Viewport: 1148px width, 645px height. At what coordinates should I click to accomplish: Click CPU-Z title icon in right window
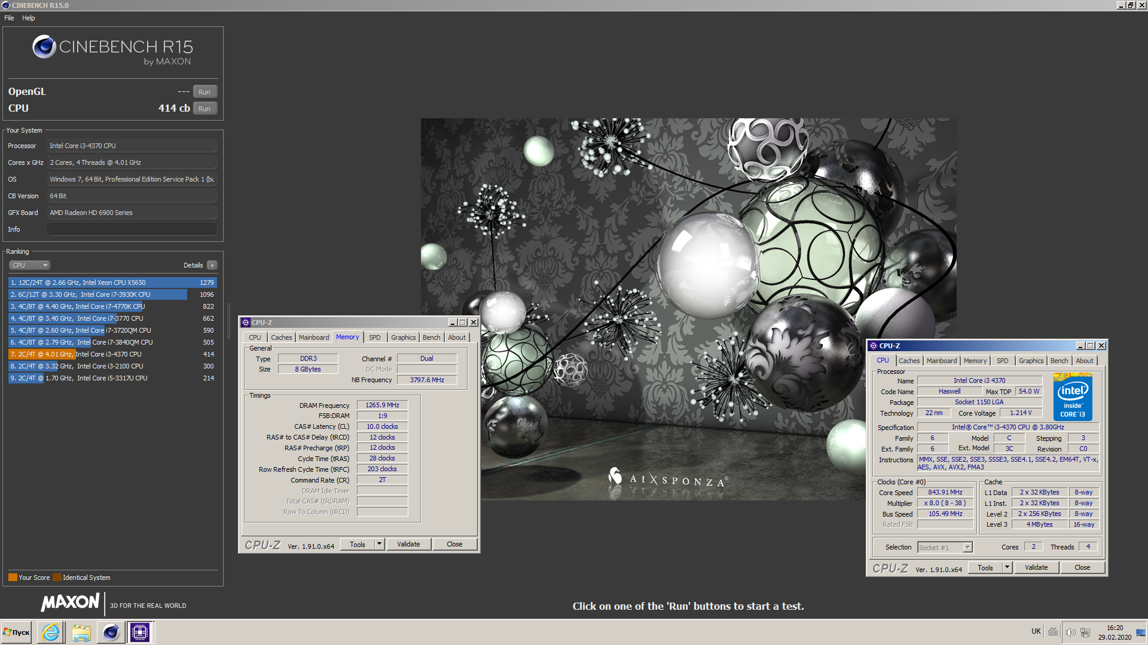pyautogui.click(x=874, y=346)
